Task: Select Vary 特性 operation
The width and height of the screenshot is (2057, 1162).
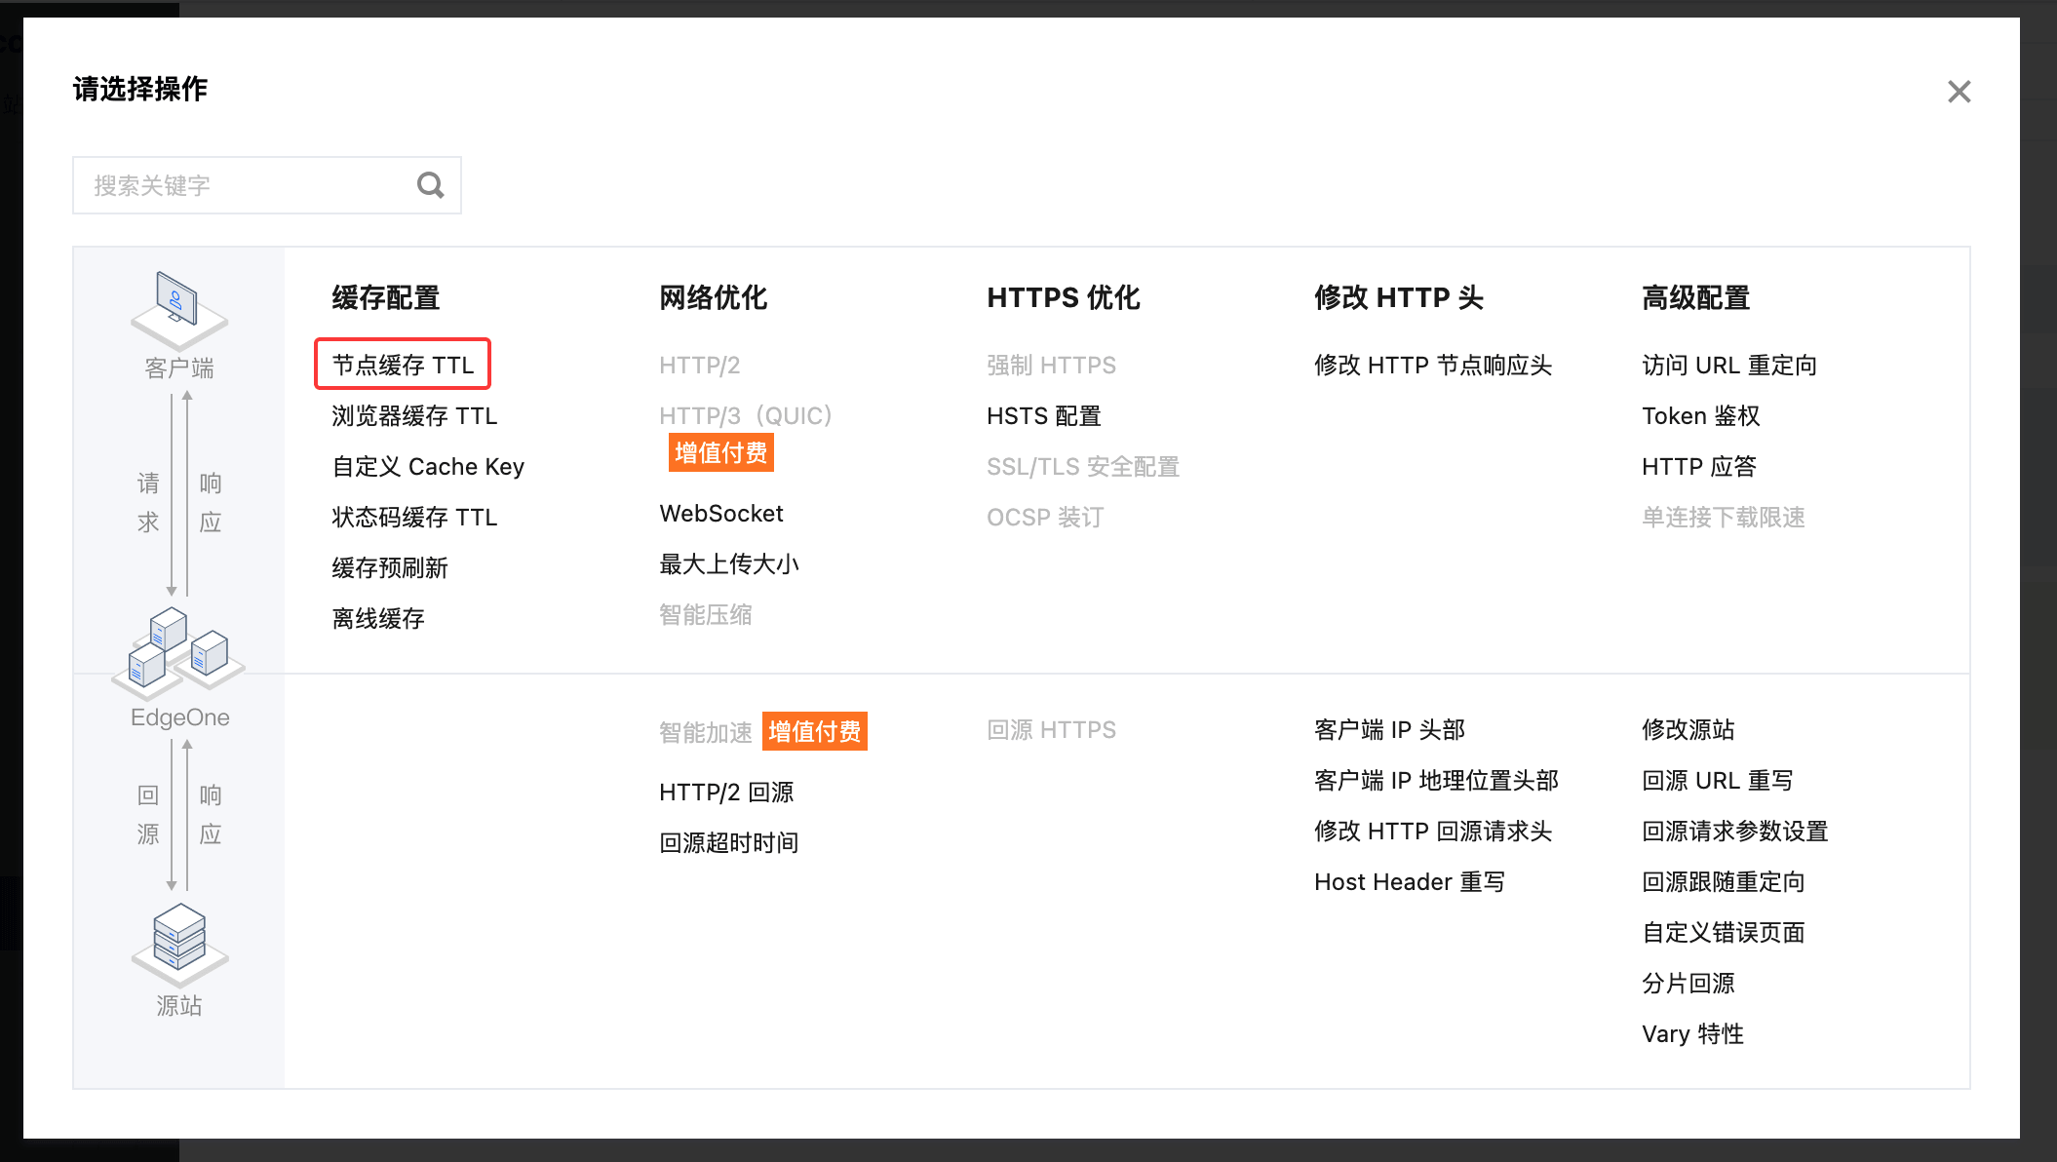Action: point(1692,1034)
